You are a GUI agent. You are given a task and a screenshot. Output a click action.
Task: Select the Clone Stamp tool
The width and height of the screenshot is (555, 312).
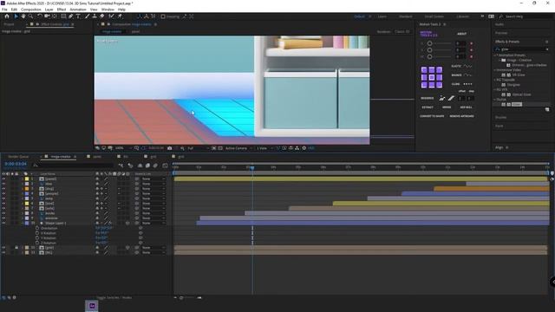[95, 16]
